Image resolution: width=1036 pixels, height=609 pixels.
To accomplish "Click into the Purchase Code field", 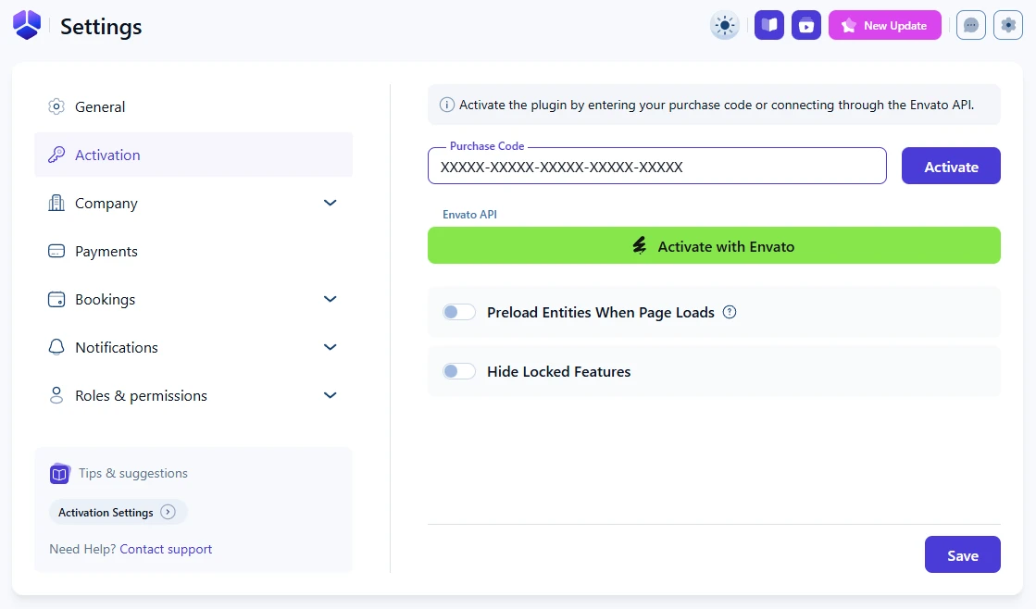I will [x=656, y=168].
